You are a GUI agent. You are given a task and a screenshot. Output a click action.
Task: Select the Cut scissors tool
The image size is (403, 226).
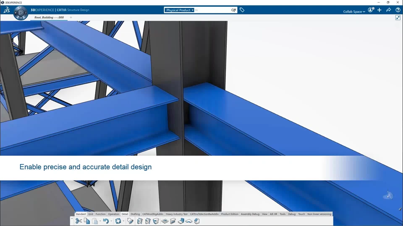tap(79, 221)
